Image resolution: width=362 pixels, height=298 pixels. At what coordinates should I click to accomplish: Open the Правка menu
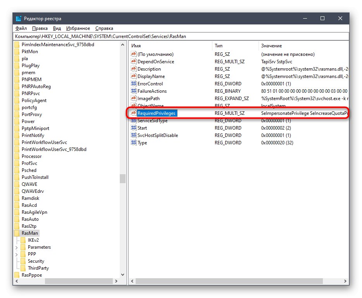point(40,28)
